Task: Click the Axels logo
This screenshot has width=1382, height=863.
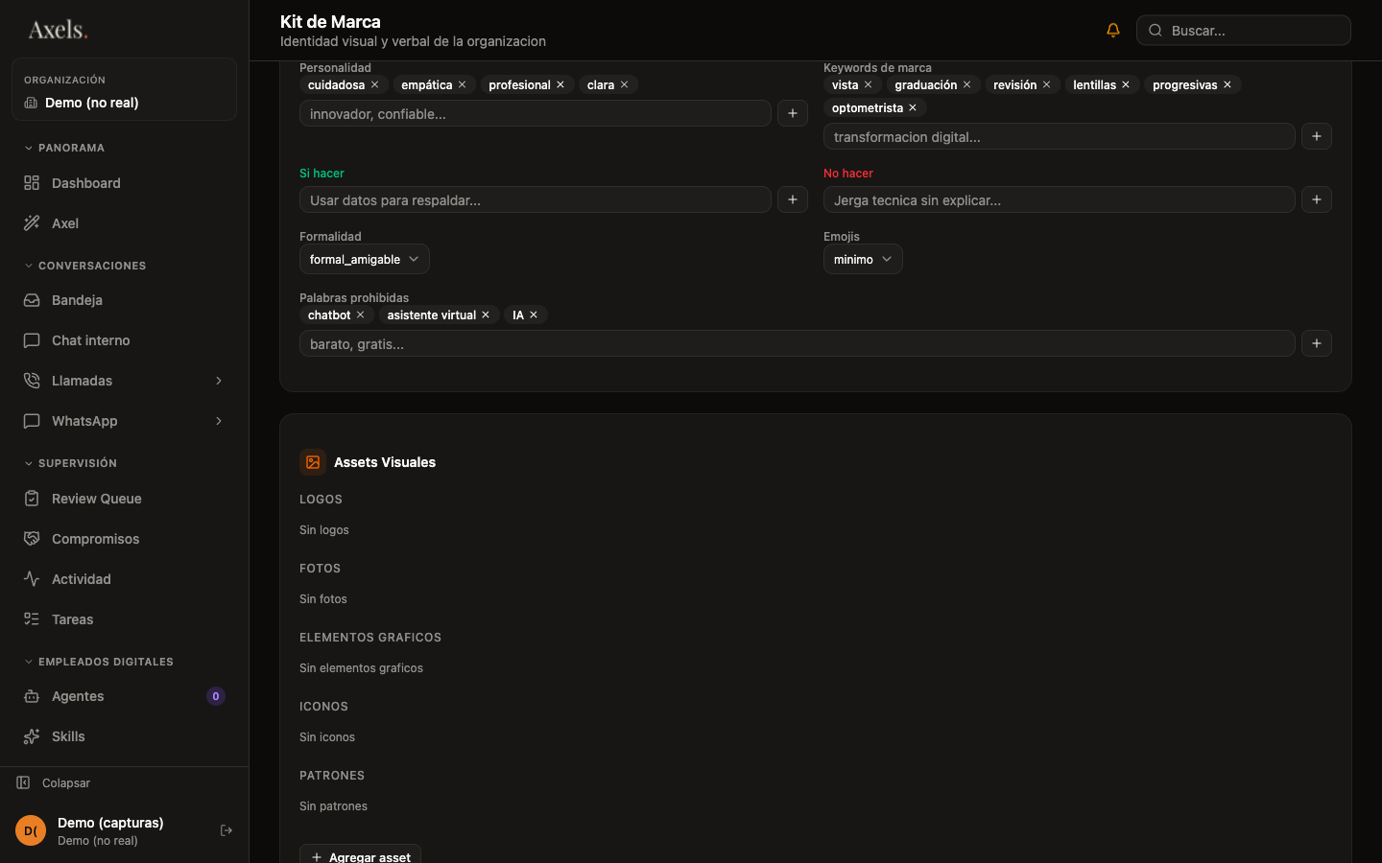Action: (x=58, y=30)
